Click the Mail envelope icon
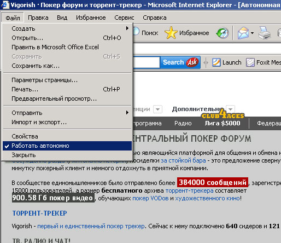This screenshot has width=281, height=243. 243,33
